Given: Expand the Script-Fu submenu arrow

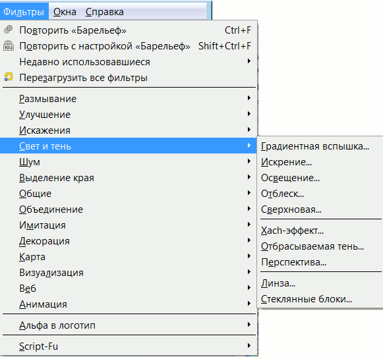Looking at the screenshot, I should 249,346.
